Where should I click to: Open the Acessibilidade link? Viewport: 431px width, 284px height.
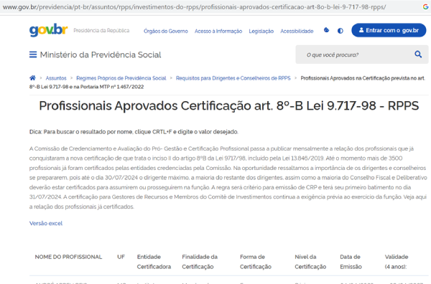tap(297, 31)
